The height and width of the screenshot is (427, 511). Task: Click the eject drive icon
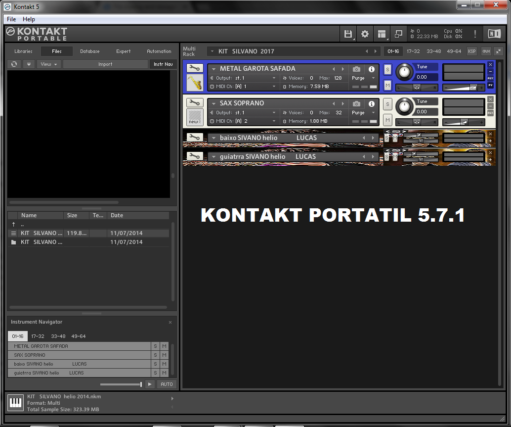point(29,64)
